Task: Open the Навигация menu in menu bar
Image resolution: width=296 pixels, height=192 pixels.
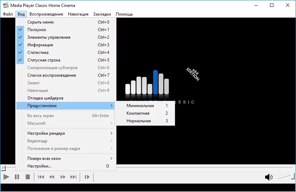Action: coord(78,14)
